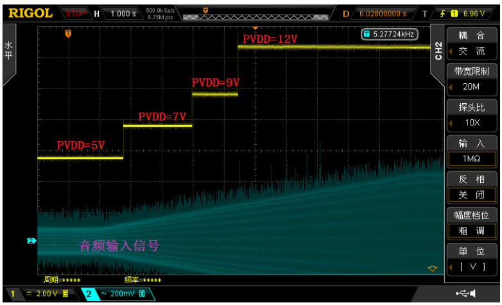Click the USB connection status icon
502x305 pixels.
click(x=462, y=293)
